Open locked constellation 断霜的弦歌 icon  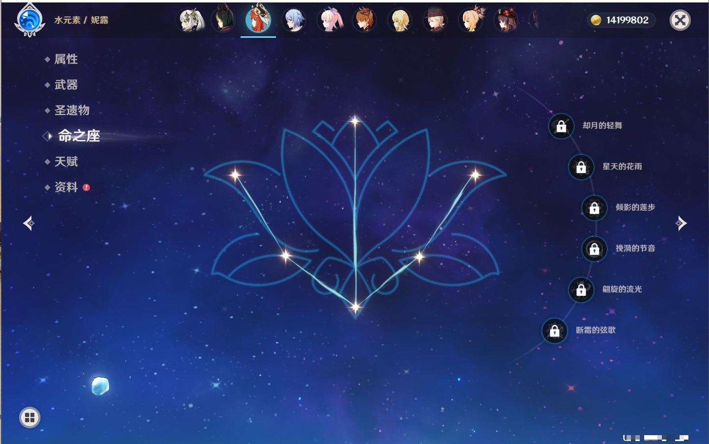[554, 331]
